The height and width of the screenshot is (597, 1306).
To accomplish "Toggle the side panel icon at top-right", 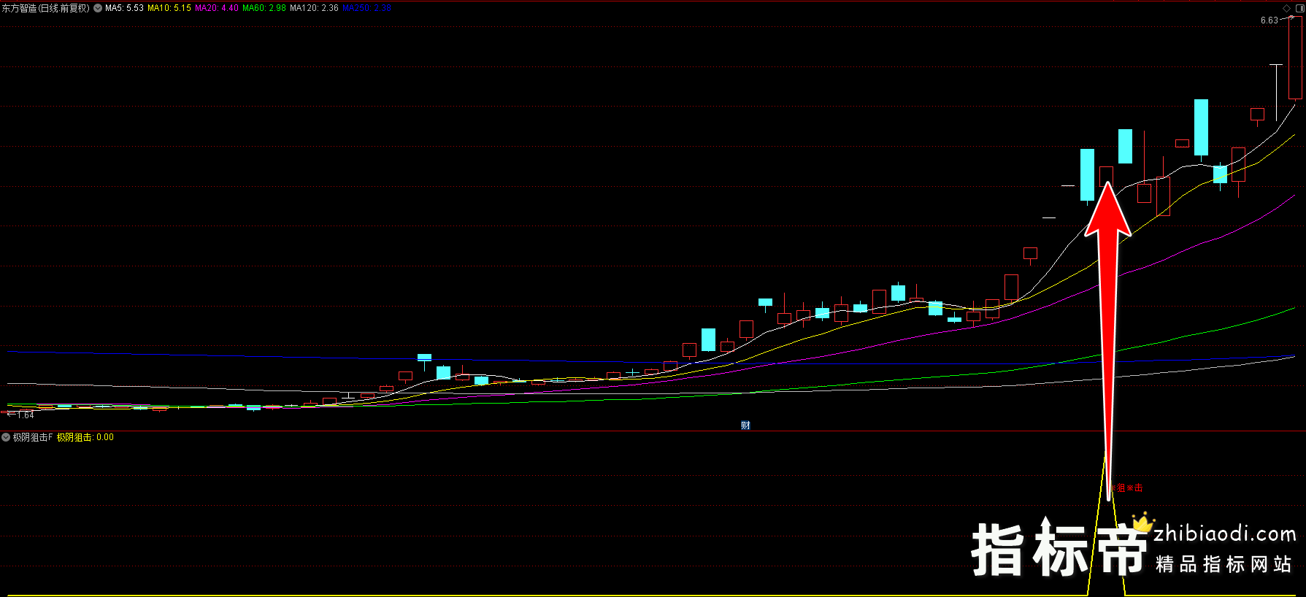I will (1299, 8).
